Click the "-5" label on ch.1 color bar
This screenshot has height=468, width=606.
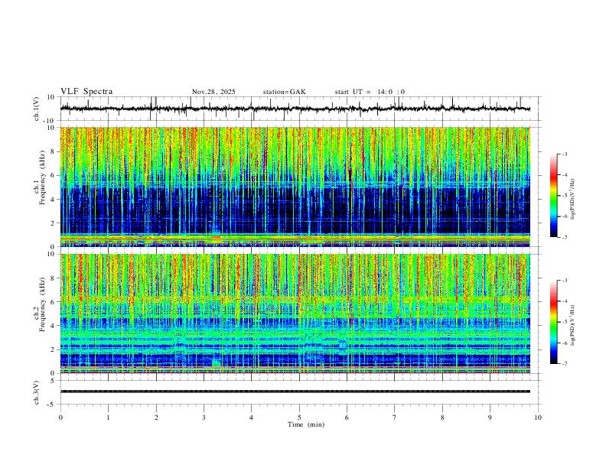[564, 196]
